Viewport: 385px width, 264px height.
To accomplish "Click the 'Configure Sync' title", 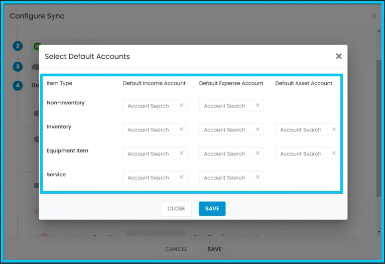I will 37,16.
